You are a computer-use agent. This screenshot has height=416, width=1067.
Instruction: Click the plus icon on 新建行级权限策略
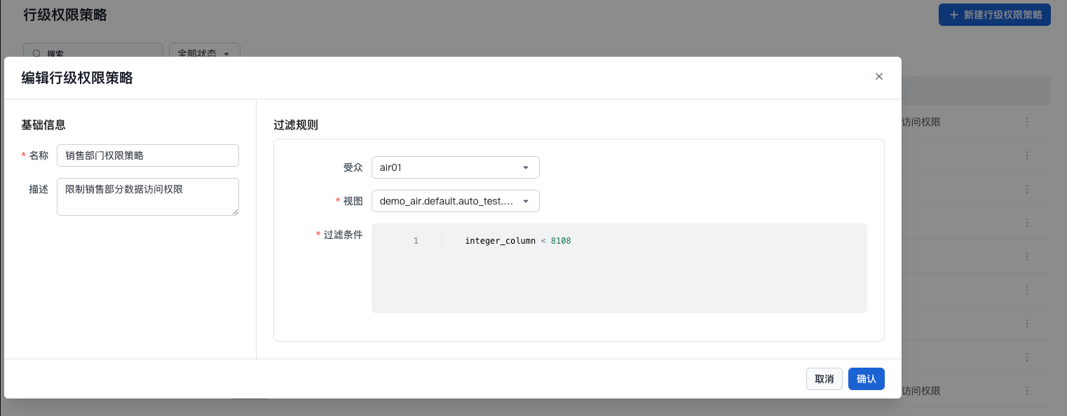[953, 15]
